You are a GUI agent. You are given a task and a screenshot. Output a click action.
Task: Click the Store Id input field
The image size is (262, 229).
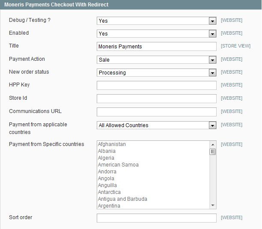coord(157,98)
